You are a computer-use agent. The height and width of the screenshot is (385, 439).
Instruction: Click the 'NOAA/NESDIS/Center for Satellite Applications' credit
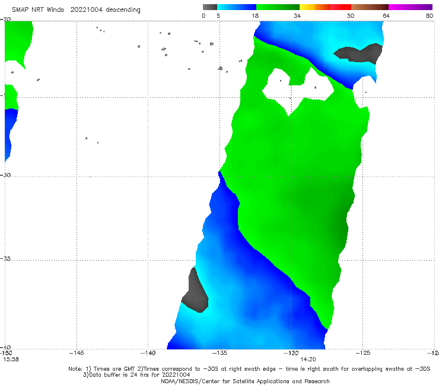(x=245, y=381)
